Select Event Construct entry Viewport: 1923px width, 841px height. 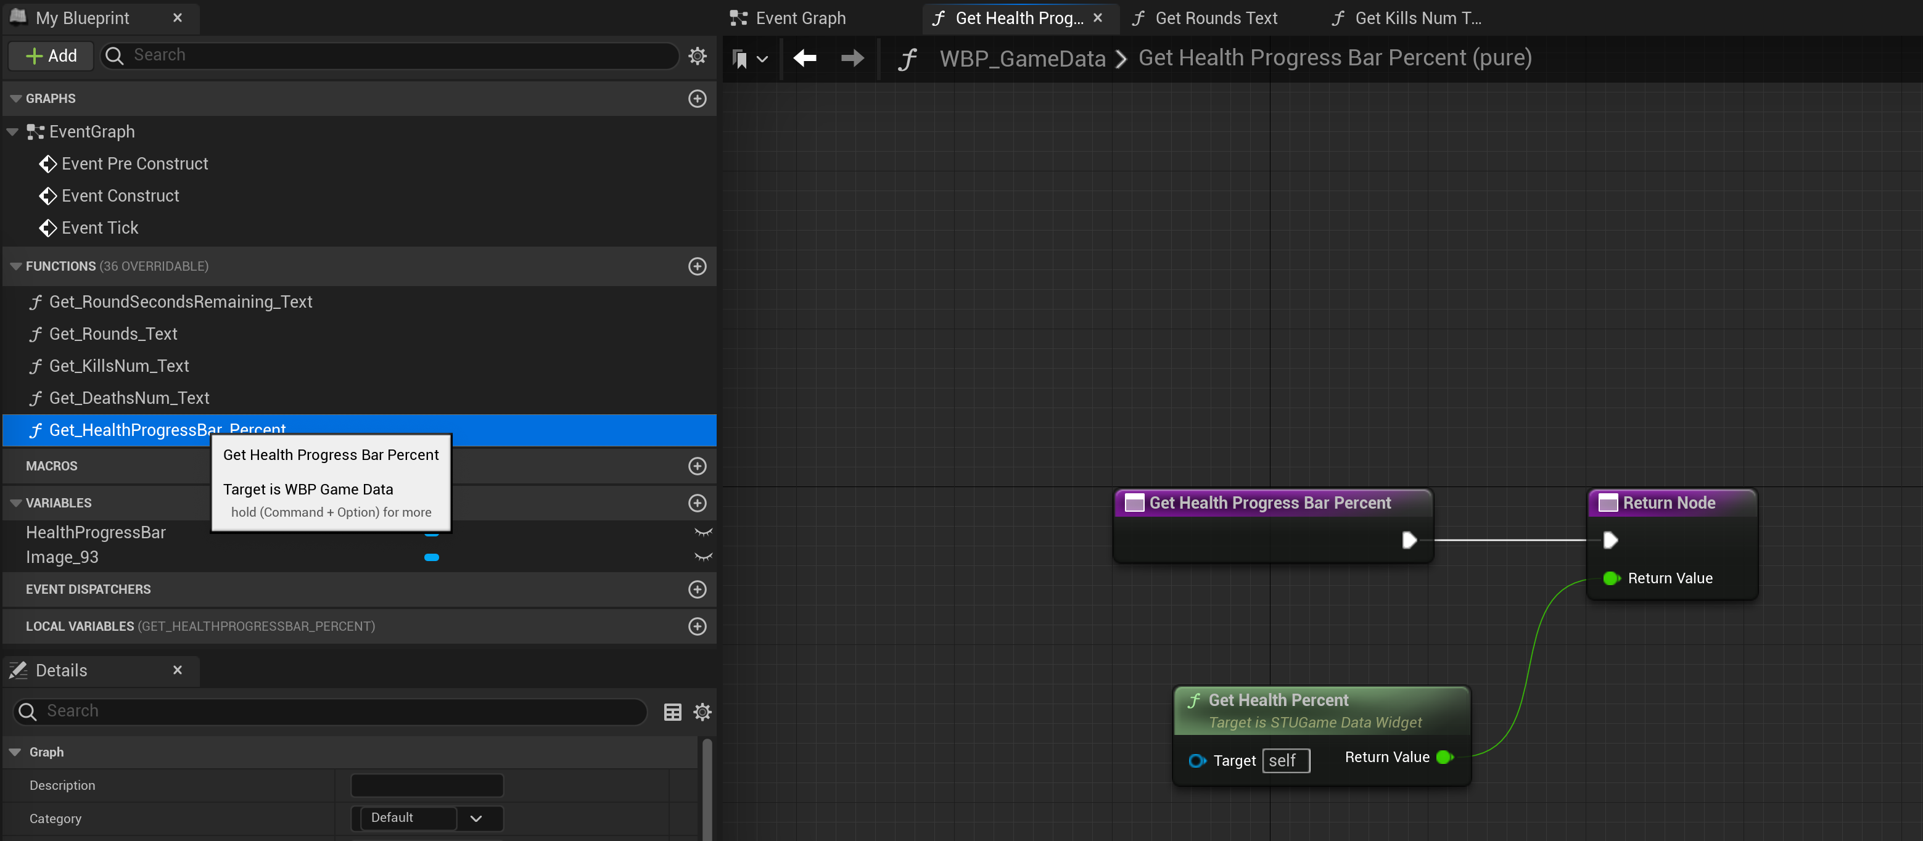tap(120, 196)
